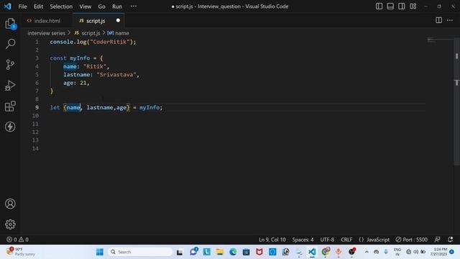Image resolution: width=460 pixels, height=259 pixels.
Task: Open the Customize Layout icon
Action: pos(413,6)
